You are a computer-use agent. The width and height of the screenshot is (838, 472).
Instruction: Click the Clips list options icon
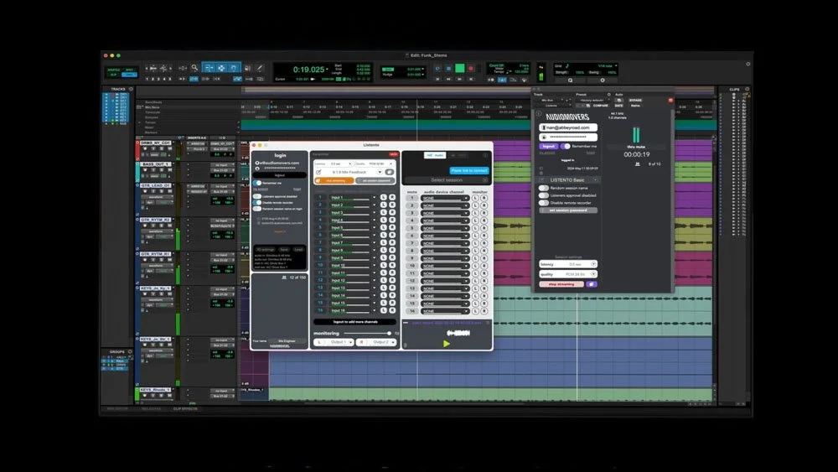(747, 89)
